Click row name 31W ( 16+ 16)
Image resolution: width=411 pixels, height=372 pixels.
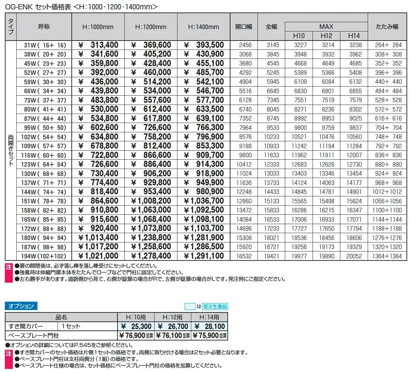click(x=45, y=45)
